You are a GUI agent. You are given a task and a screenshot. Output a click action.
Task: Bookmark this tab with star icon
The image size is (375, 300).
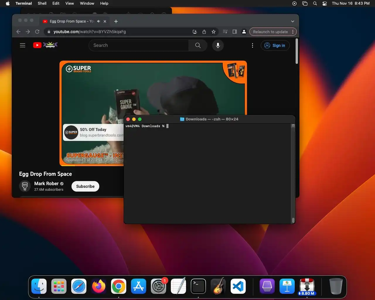tap(214, 32)
